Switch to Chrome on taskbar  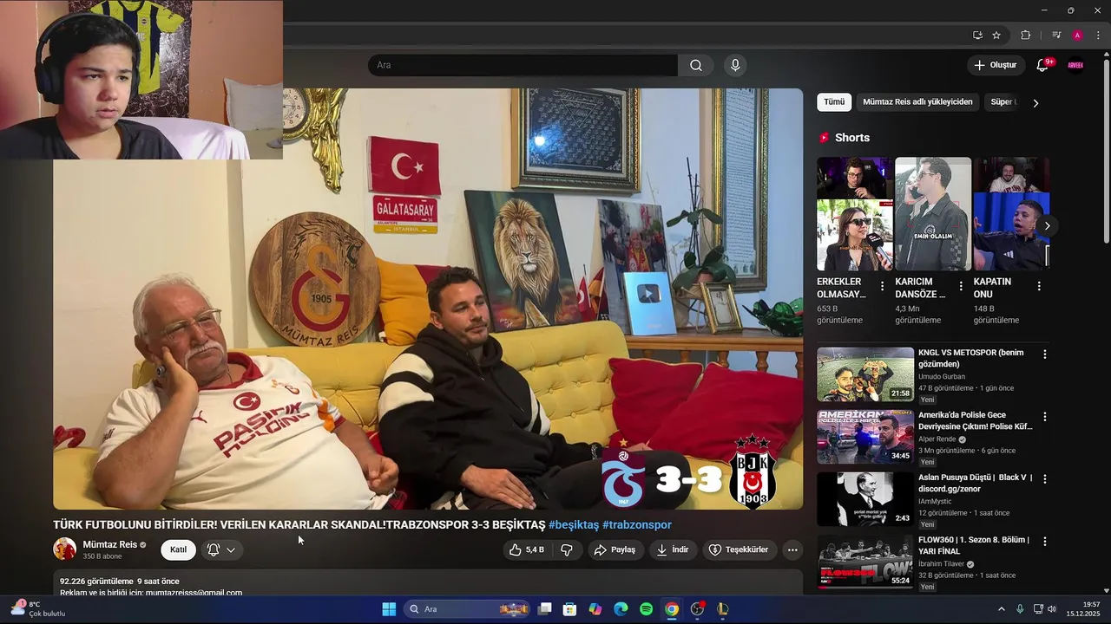tap(671, 609)
